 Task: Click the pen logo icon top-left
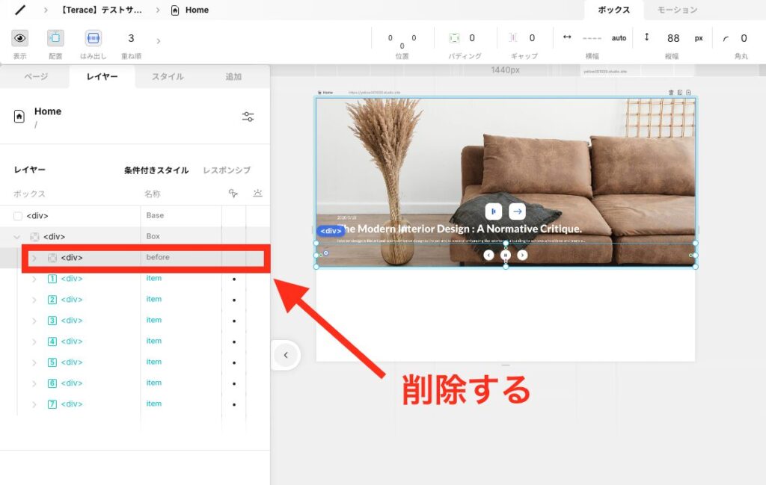(20, 10)
